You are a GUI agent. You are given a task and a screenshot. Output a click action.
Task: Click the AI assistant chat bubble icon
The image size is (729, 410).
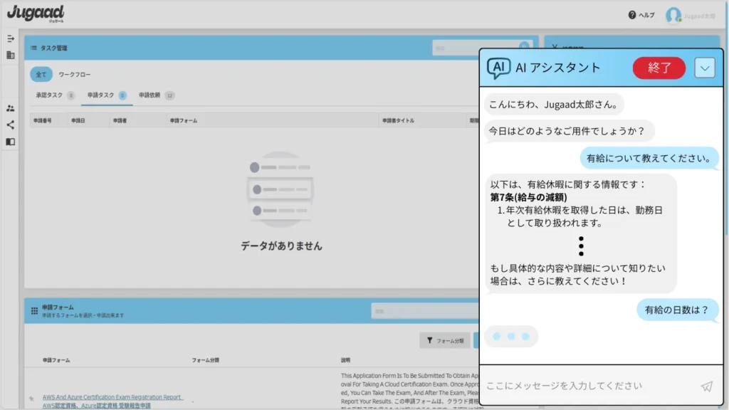(498, 68)
